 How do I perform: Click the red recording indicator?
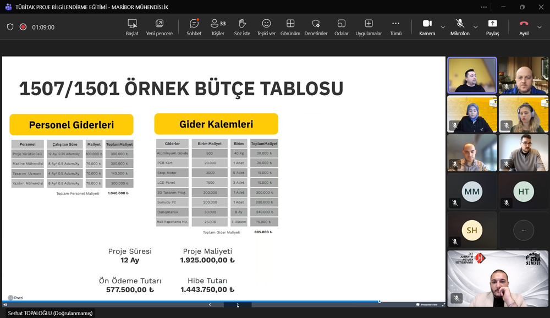coord(22,26)
